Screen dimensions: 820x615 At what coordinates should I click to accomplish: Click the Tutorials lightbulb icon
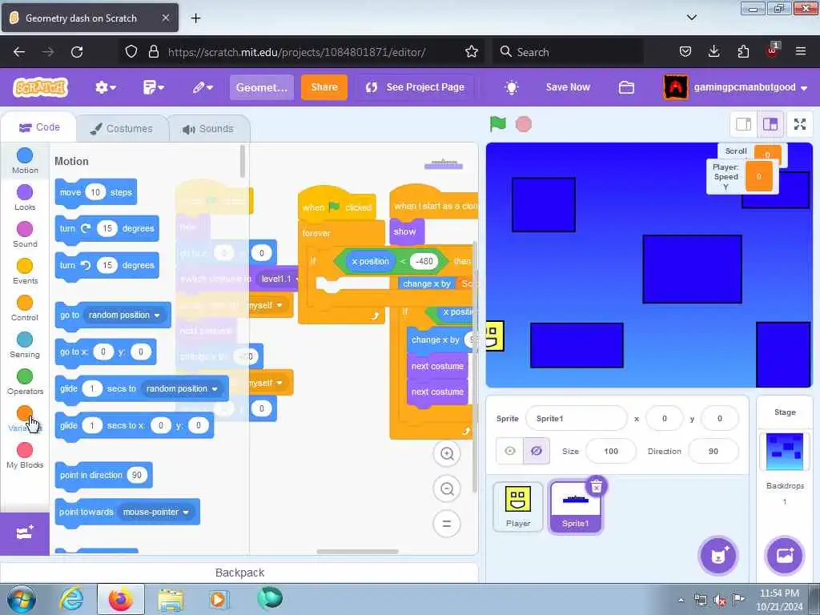pyautogui.click(x=512, y=87)
